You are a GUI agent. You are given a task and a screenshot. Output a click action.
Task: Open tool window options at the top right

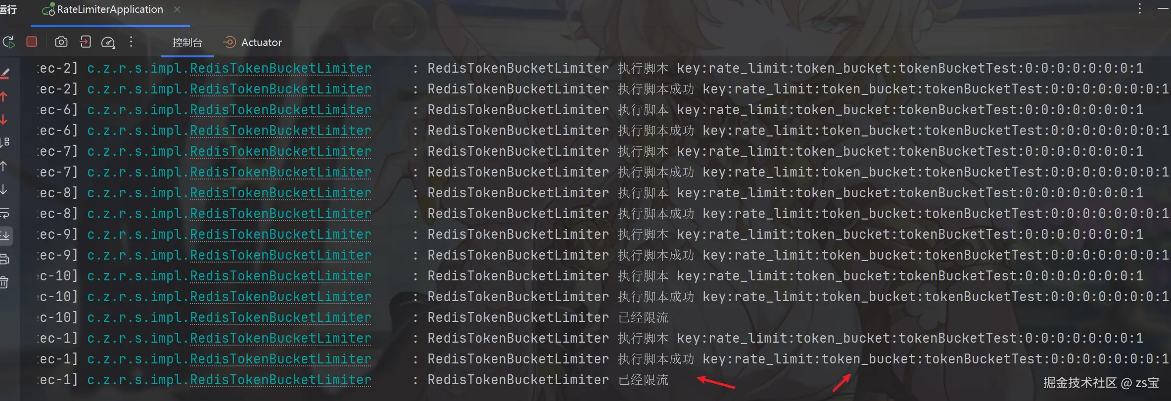tap(1140, 9)
